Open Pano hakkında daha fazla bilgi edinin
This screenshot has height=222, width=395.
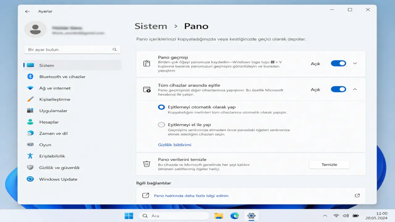coord(191,195)
